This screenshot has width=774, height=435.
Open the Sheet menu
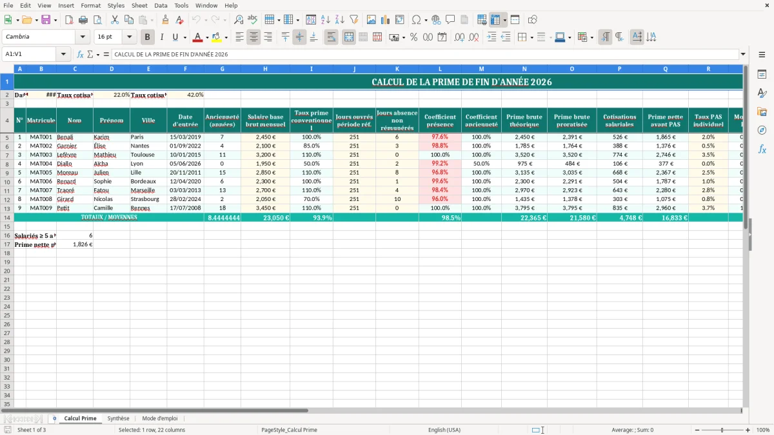140,5
